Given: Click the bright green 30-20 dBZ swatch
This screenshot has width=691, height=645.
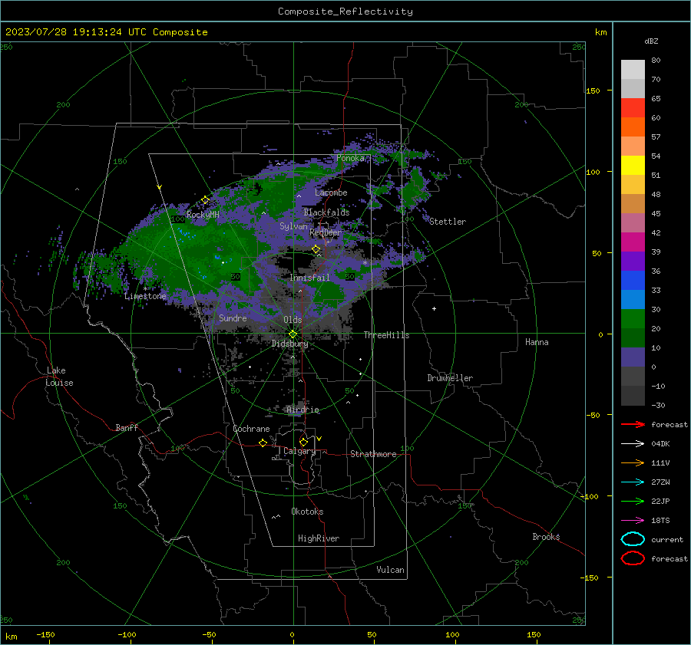Looking at the screenshot, I should tap(633, 319).
